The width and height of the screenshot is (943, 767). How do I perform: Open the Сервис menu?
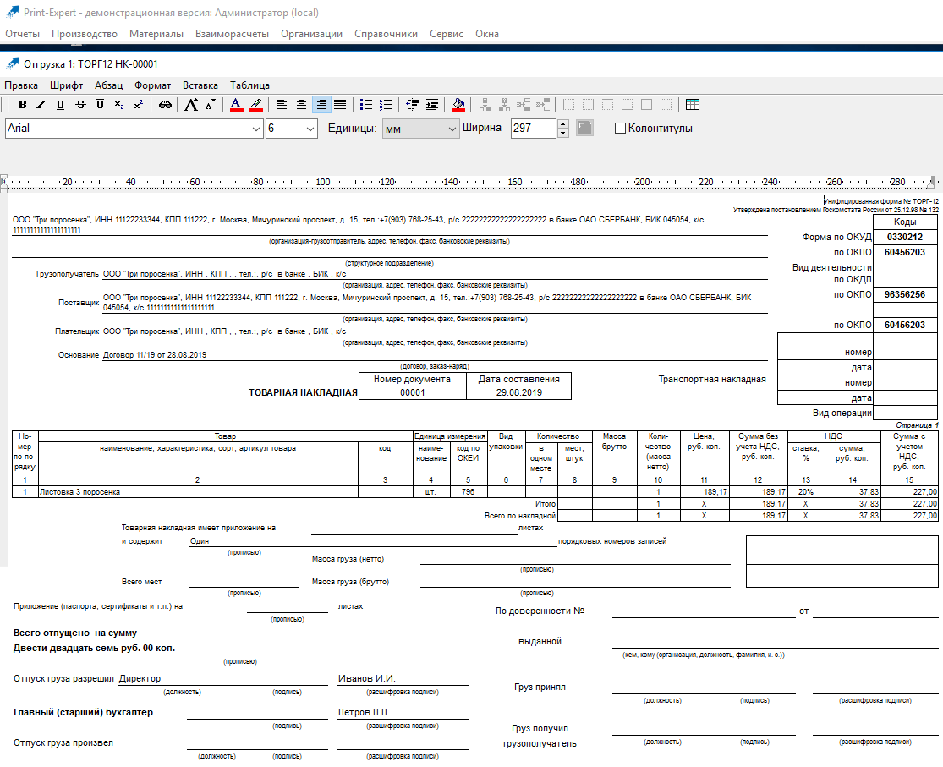[447, 34]
